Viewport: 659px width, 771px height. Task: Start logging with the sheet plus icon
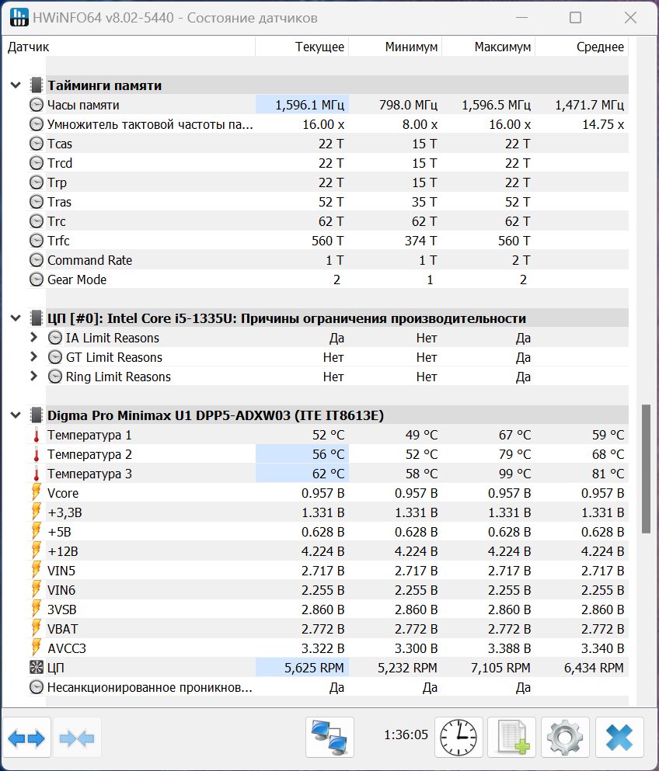512,737
